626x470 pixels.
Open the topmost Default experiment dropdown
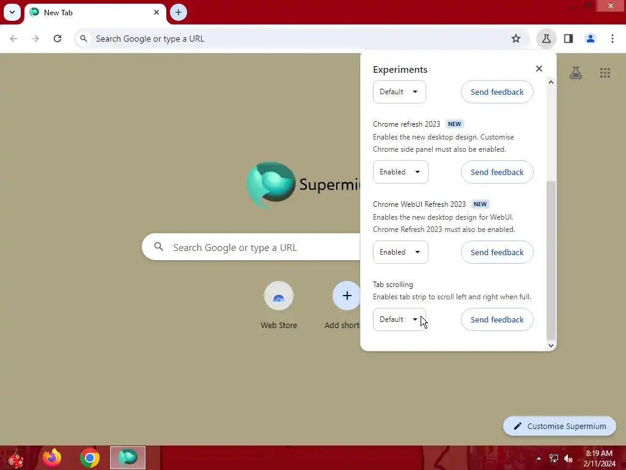(x=399, y=92)
